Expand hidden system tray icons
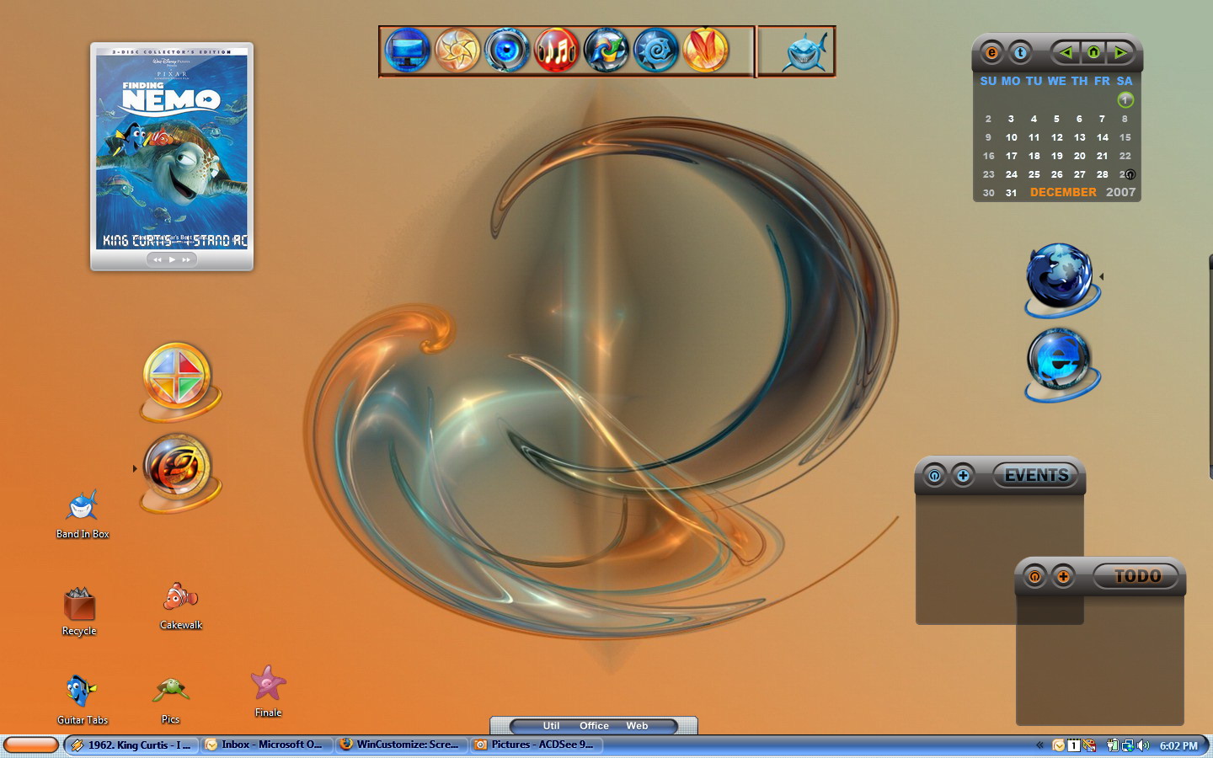The image size is (1213, 758). 1039,745
